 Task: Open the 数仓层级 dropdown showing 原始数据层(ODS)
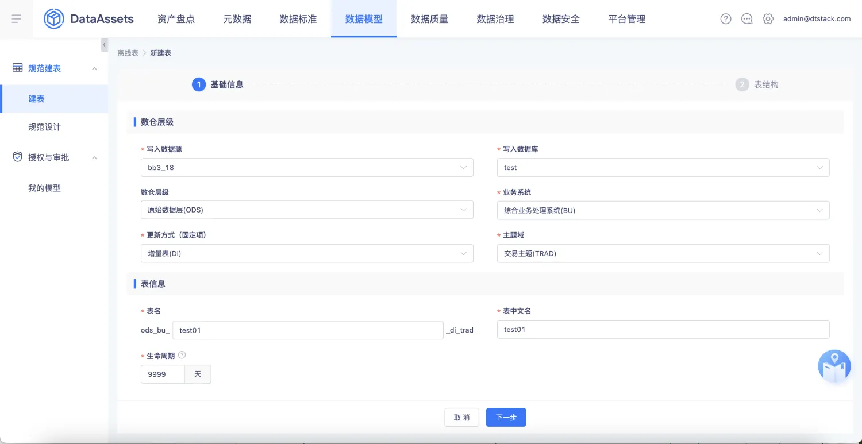click(x=307, y=210)
